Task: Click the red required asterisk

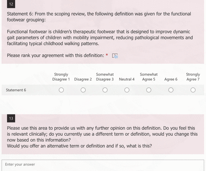Action: [107, 55]
